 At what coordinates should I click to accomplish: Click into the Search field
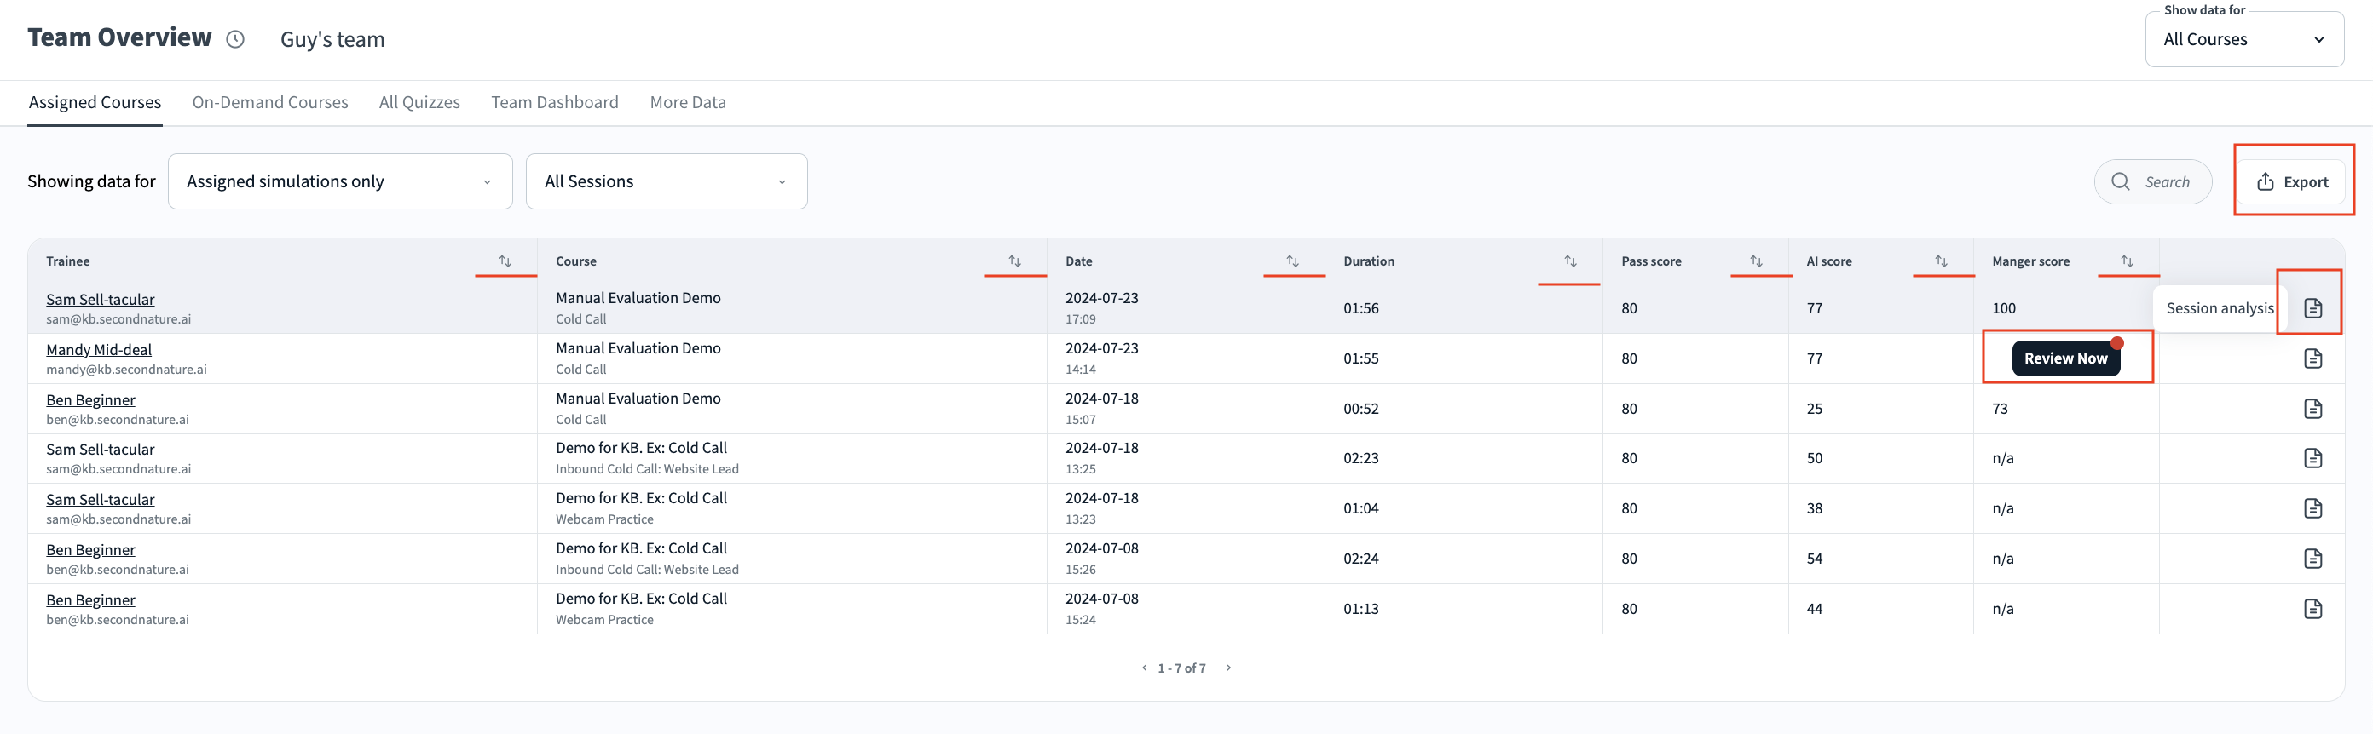pyautogui.click(x=2166, y=182)
